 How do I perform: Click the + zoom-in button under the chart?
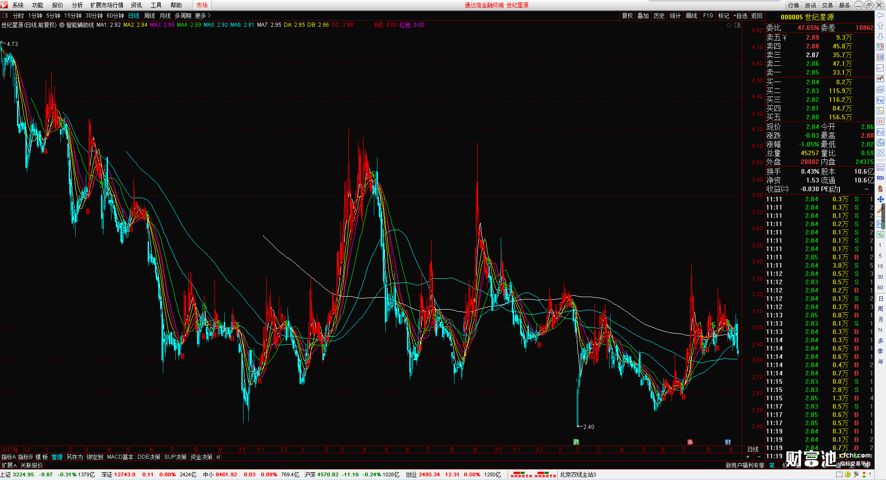click(x=748, y=457)
